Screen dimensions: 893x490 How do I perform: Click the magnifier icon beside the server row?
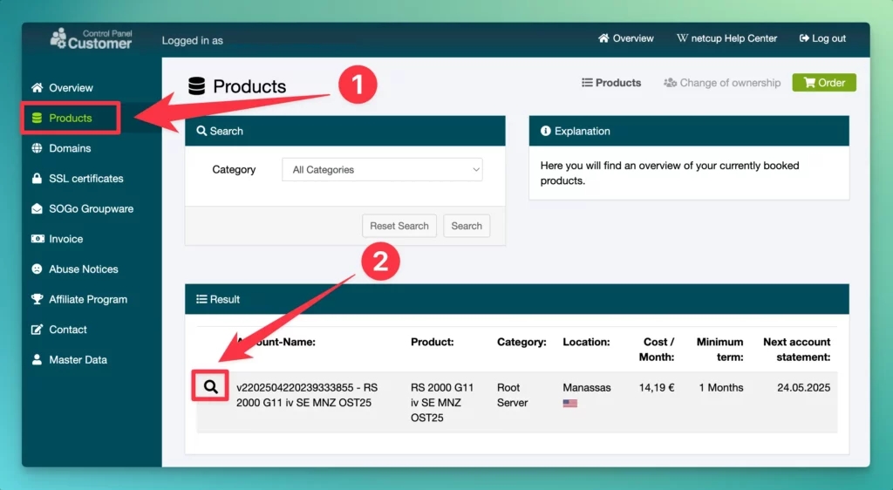click(210, 387)
